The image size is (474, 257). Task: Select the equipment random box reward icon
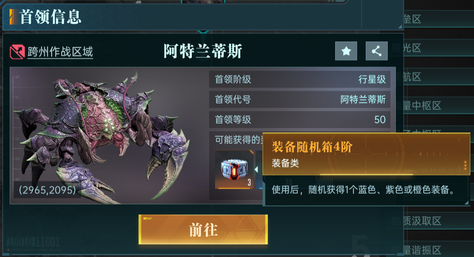tap(234, 170)
